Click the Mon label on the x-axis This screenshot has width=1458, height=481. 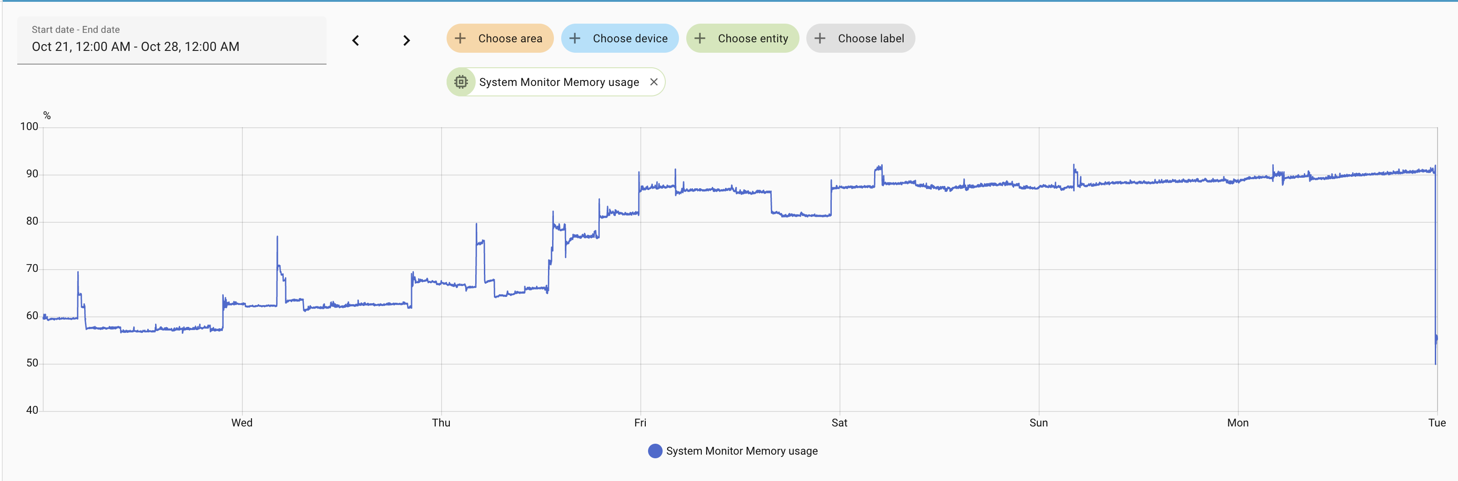click(1237, 423)
